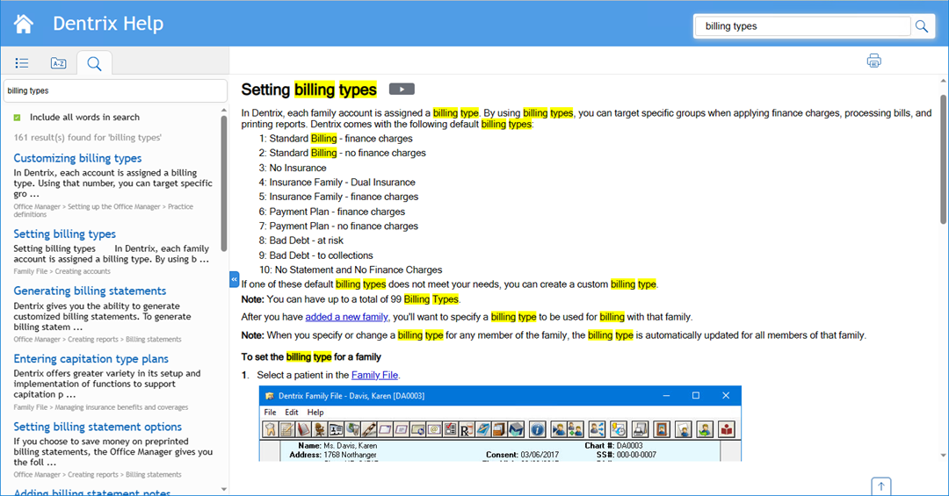This screenshot has width=949, height=496.
Task: Open 'Generating billing statements' result
Action: (x=90, y=291)
